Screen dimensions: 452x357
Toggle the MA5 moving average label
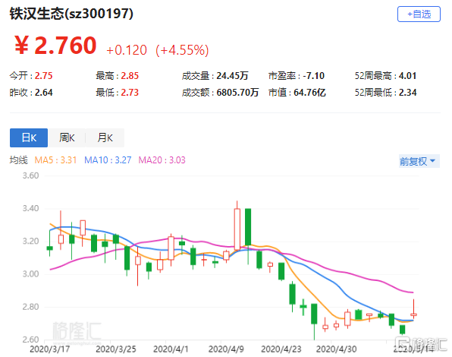[55, 160]
